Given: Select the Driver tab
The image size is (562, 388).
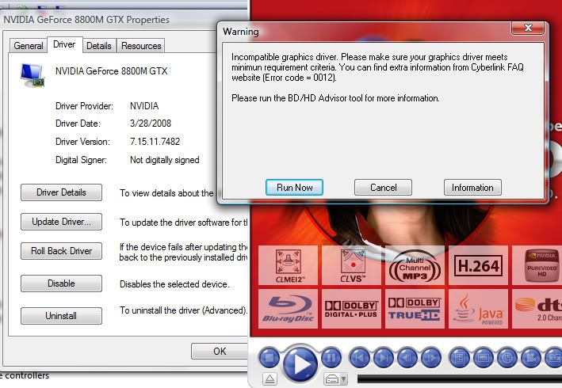Looking at the screenshot, I should pos(64,44).
